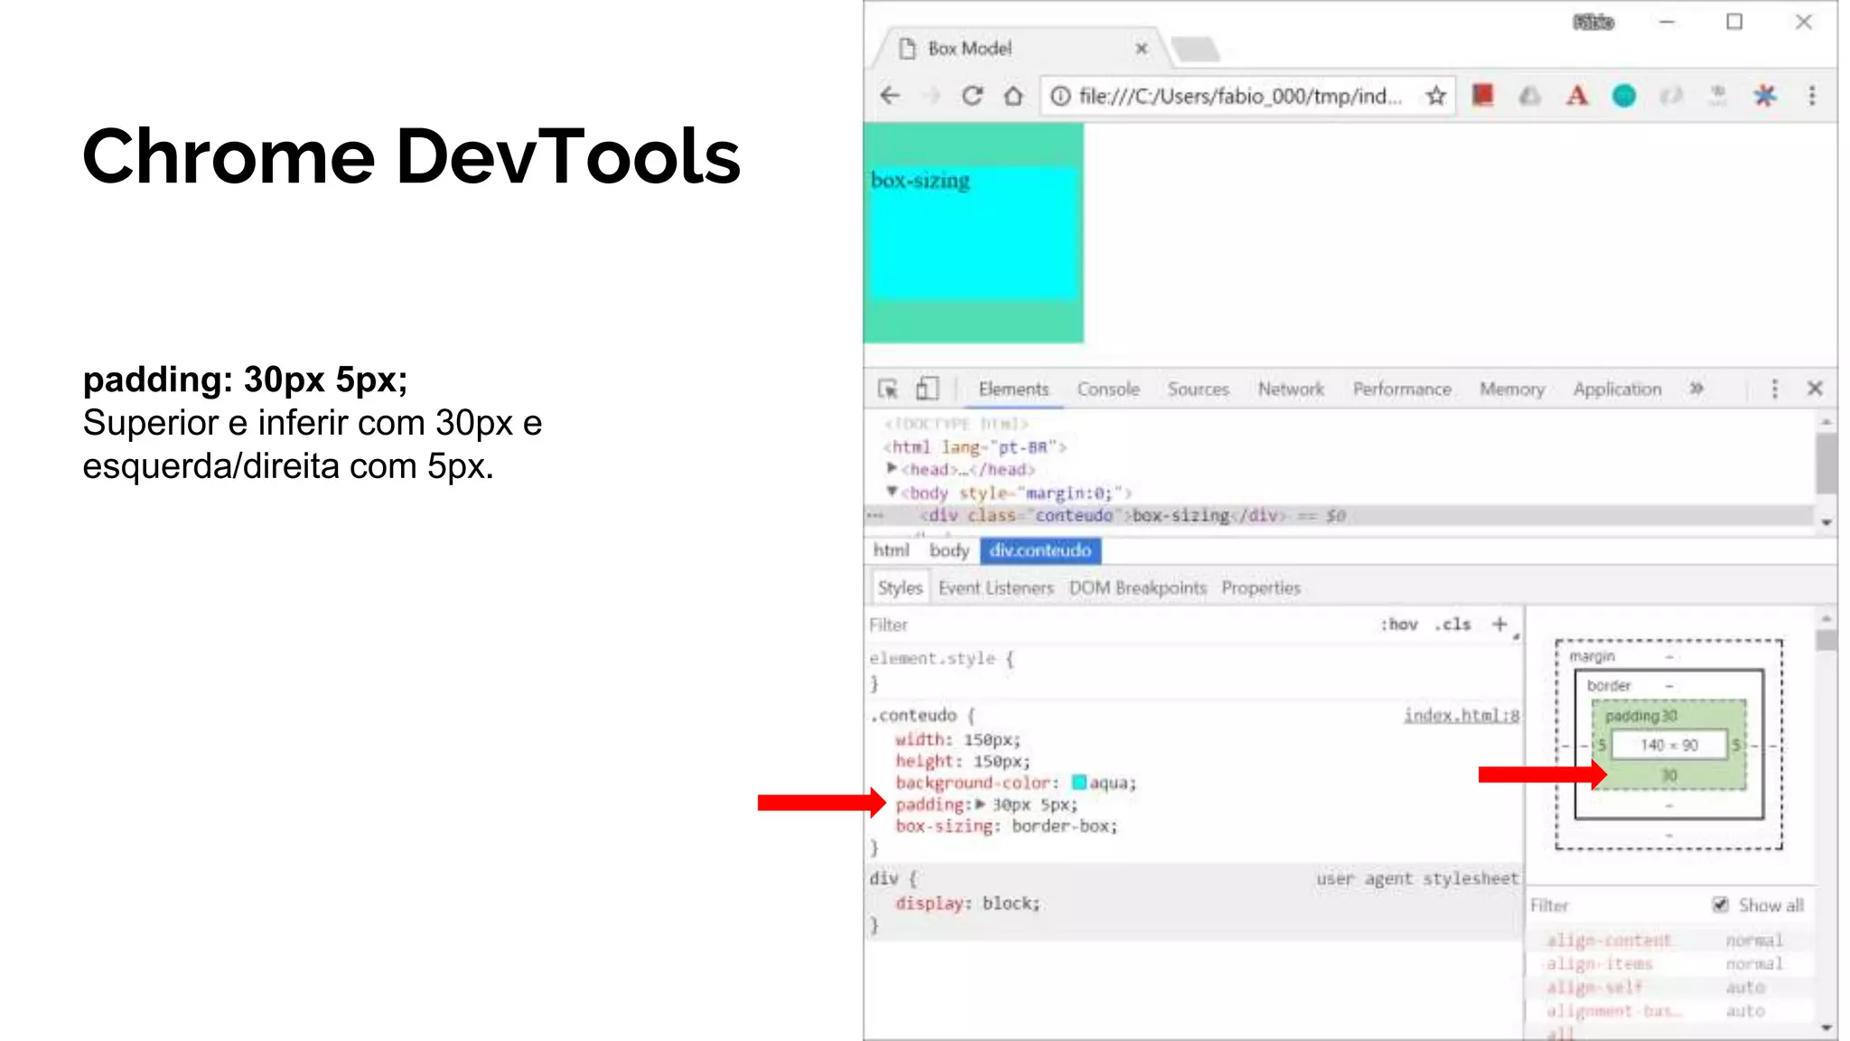Click the red square extension icon

pyautogui.click(x=1483, y=96)
